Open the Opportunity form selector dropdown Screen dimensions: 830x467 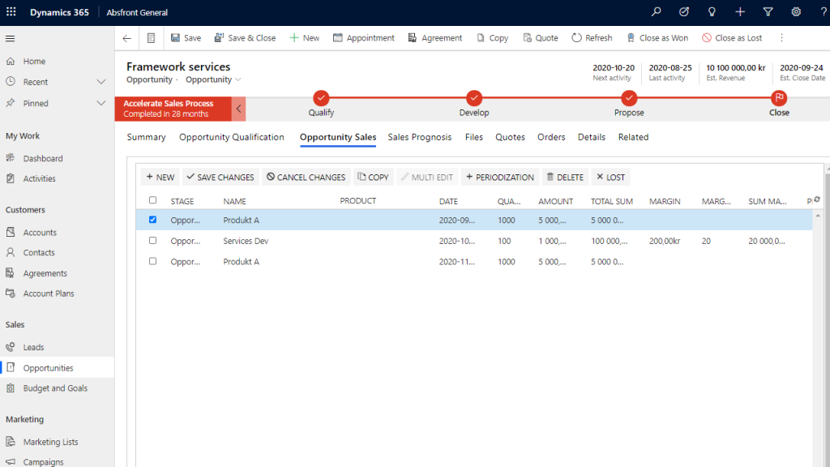pos(213,79)
